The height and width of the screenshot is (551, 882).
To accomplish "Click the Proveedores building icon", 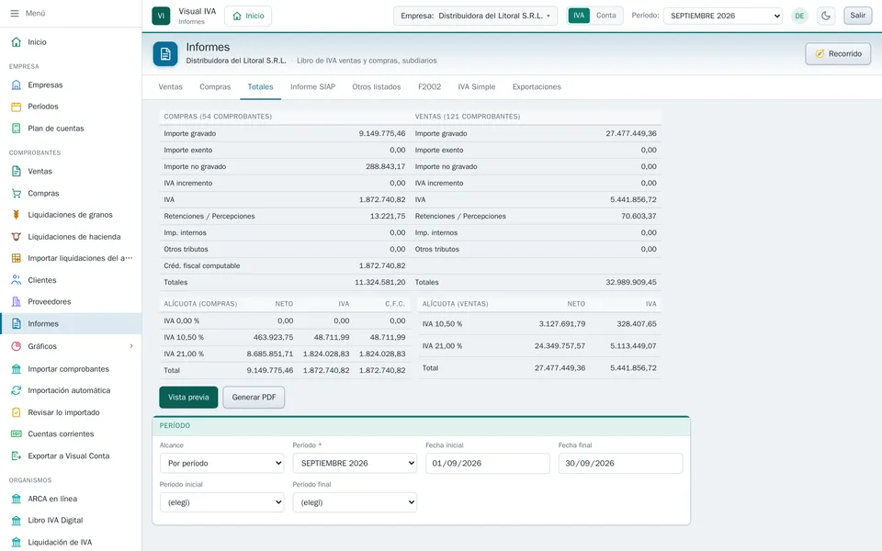I will point(17,302).
